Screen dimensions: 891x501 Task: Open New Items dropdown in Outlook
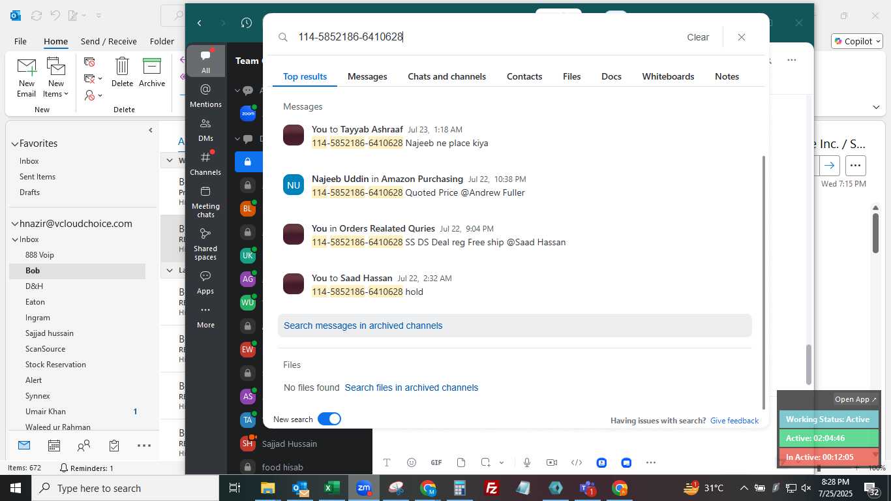[56, 78]
